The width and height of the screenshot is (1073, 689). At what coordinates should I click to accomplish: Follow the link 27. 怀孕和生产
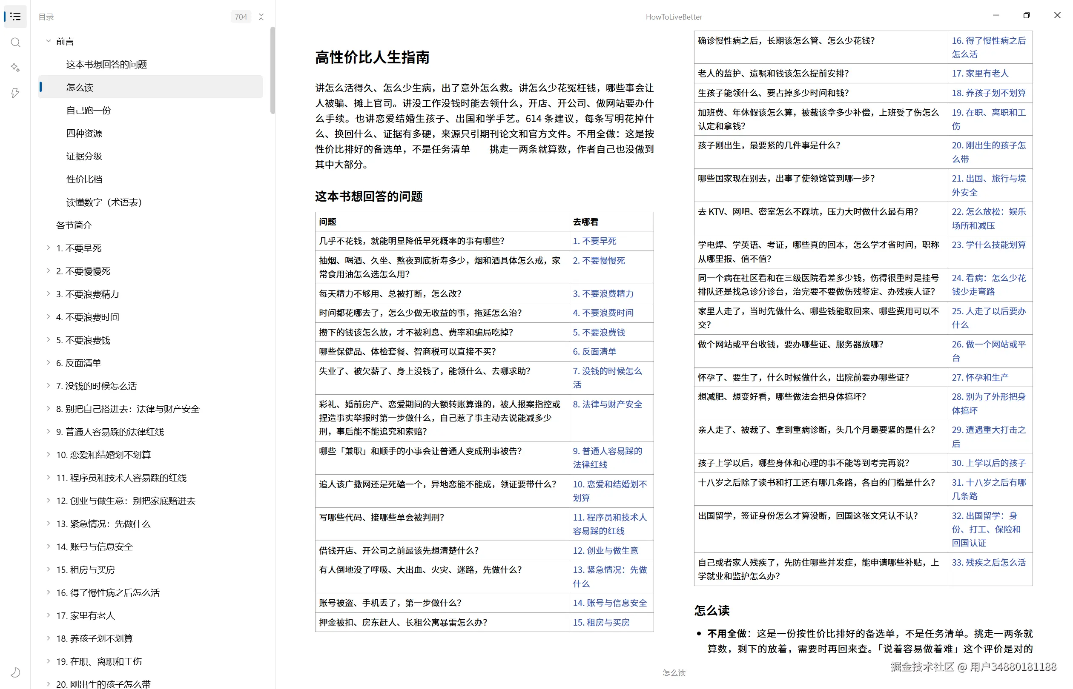tap(980, 378)
